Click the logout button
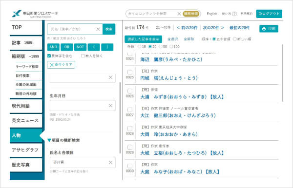The image size is (293, 188). pyautogui.click(x=269, y=14)
